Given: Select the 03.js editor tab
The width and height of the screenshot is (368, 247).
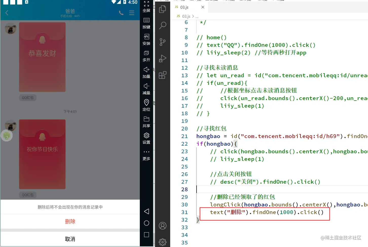Looking at the screenshot, I should click(189, 7).
